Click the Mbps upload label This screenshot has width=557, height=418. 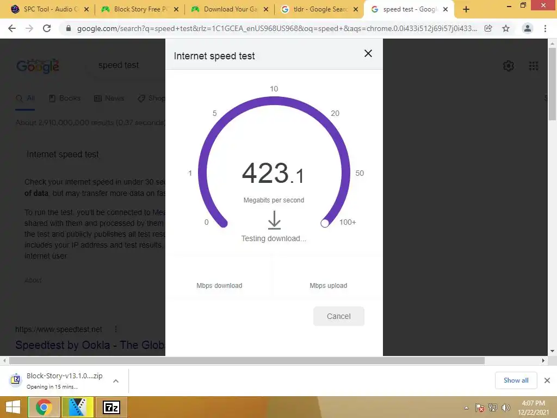pos(328,286)
